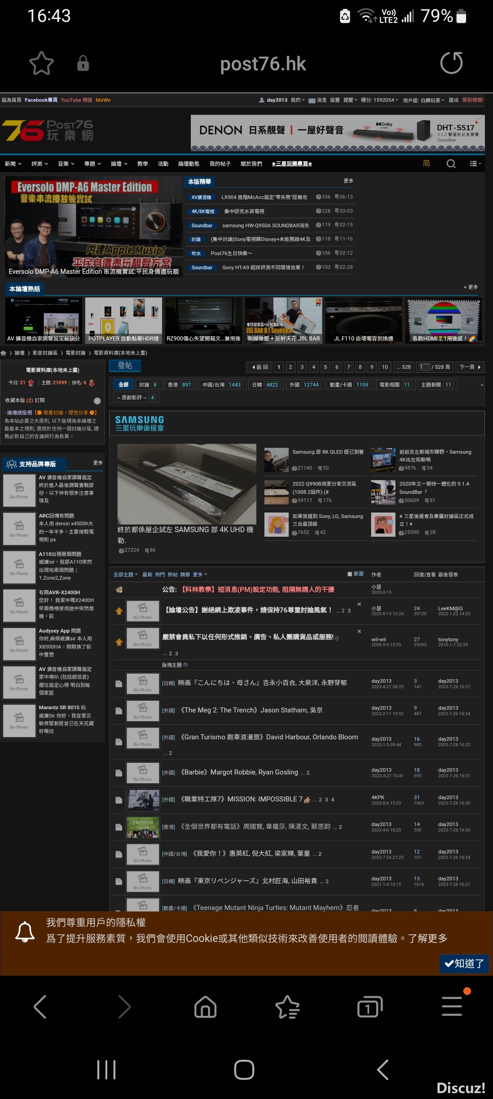Click the 發帖 new post button

[125, 366]
